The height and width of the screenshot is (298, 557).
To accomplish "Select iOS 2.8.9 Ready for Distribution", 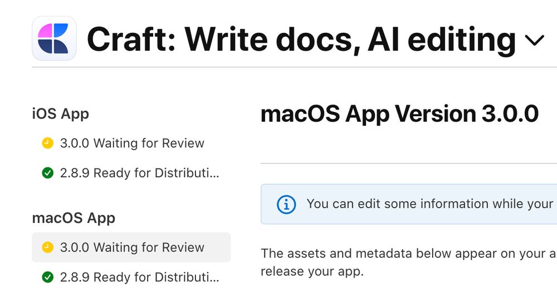I will (x=131, y=173).
